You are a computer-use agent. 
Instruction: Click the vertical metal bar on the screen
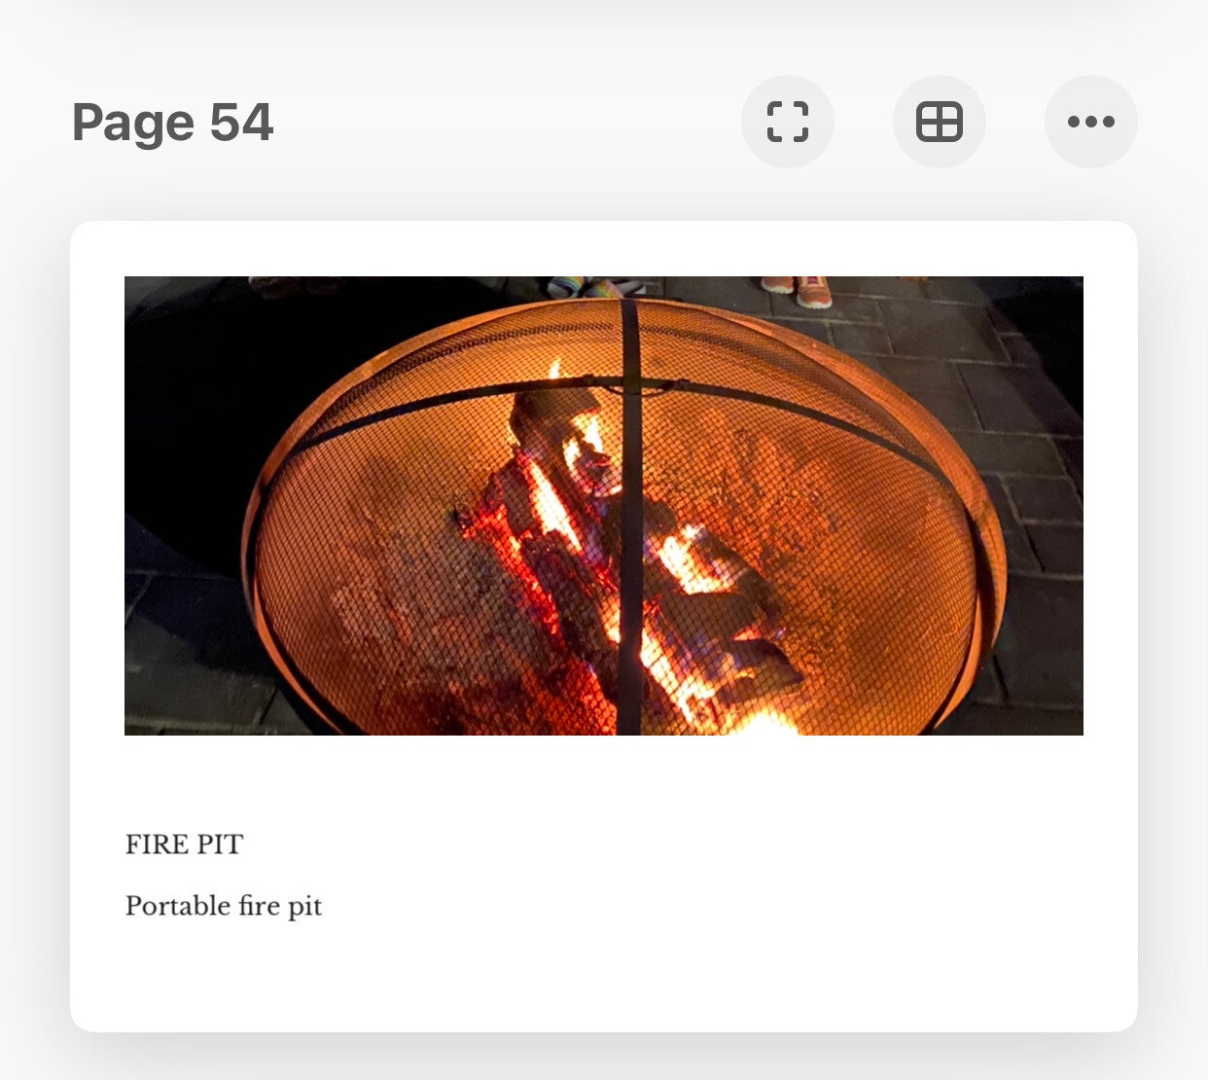pyautogui.click(x=630, y=516)
